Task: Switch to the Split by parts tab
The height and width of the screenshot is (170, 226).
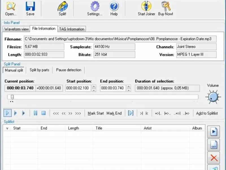Action: [x=39, y=70]
